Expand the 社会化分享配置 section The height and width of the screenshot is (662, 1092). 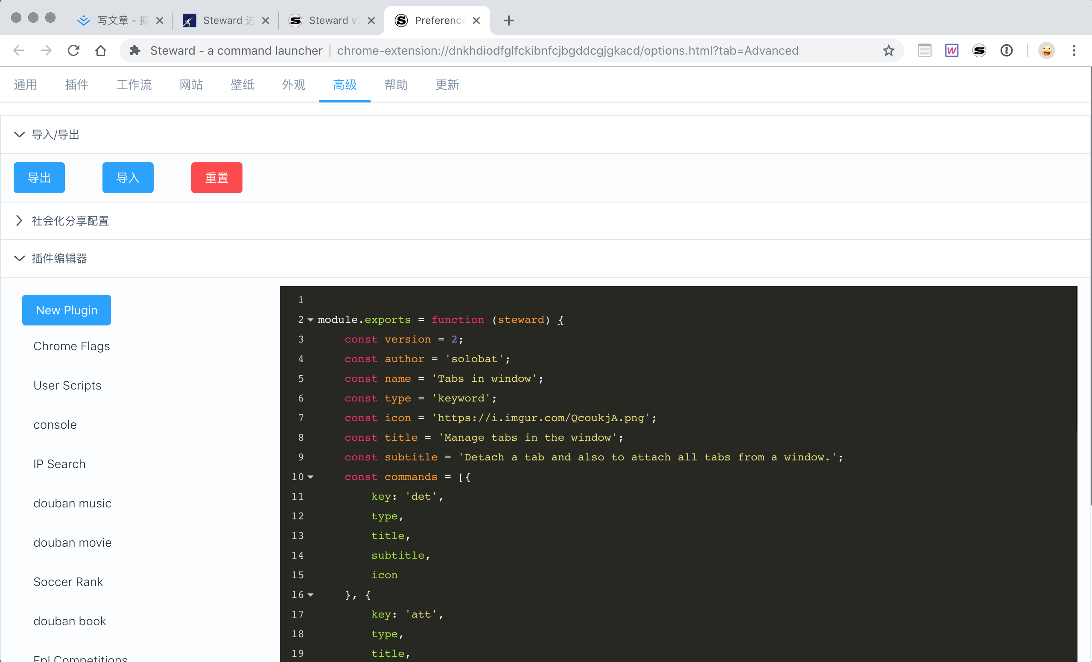[x=19, y=220]
